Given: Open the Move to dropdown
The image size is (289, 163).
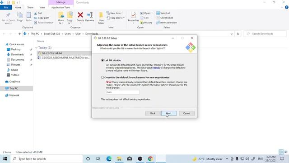Looking at the screenshot, I should [61, 22].
